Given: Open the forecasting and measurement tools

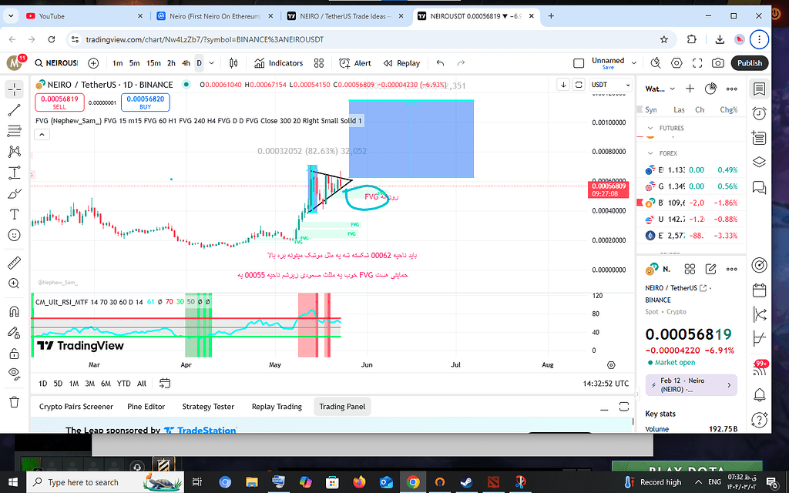Looking at the screenshot, I should pos(15,173).
